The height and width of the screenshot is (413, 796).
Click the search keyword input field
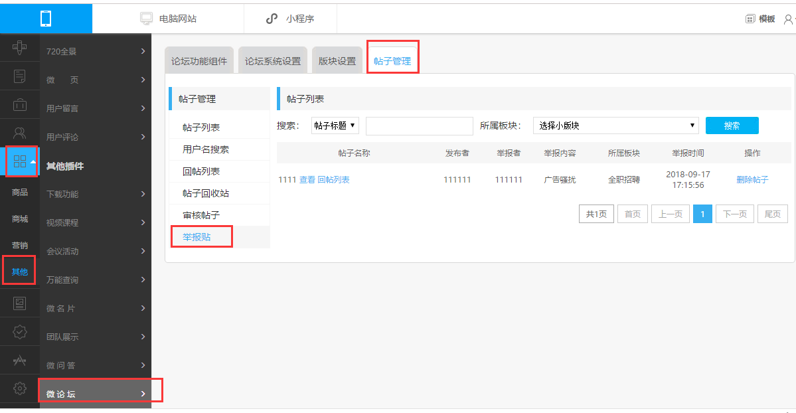(x=420, y=125)
